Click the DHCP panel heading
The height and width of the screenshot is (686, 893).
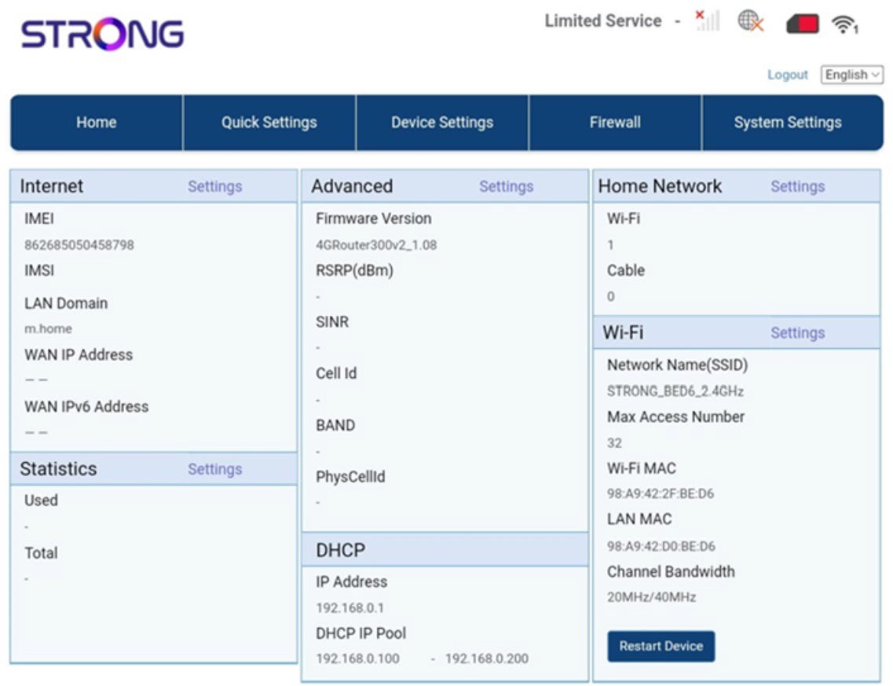coord(341,550)
